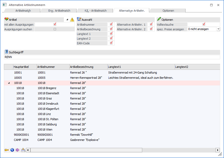Viewport: 224px width, 158px height.
Task: Collapse the Artikel panel with the black triangle
Action: (x=67, y=20)
